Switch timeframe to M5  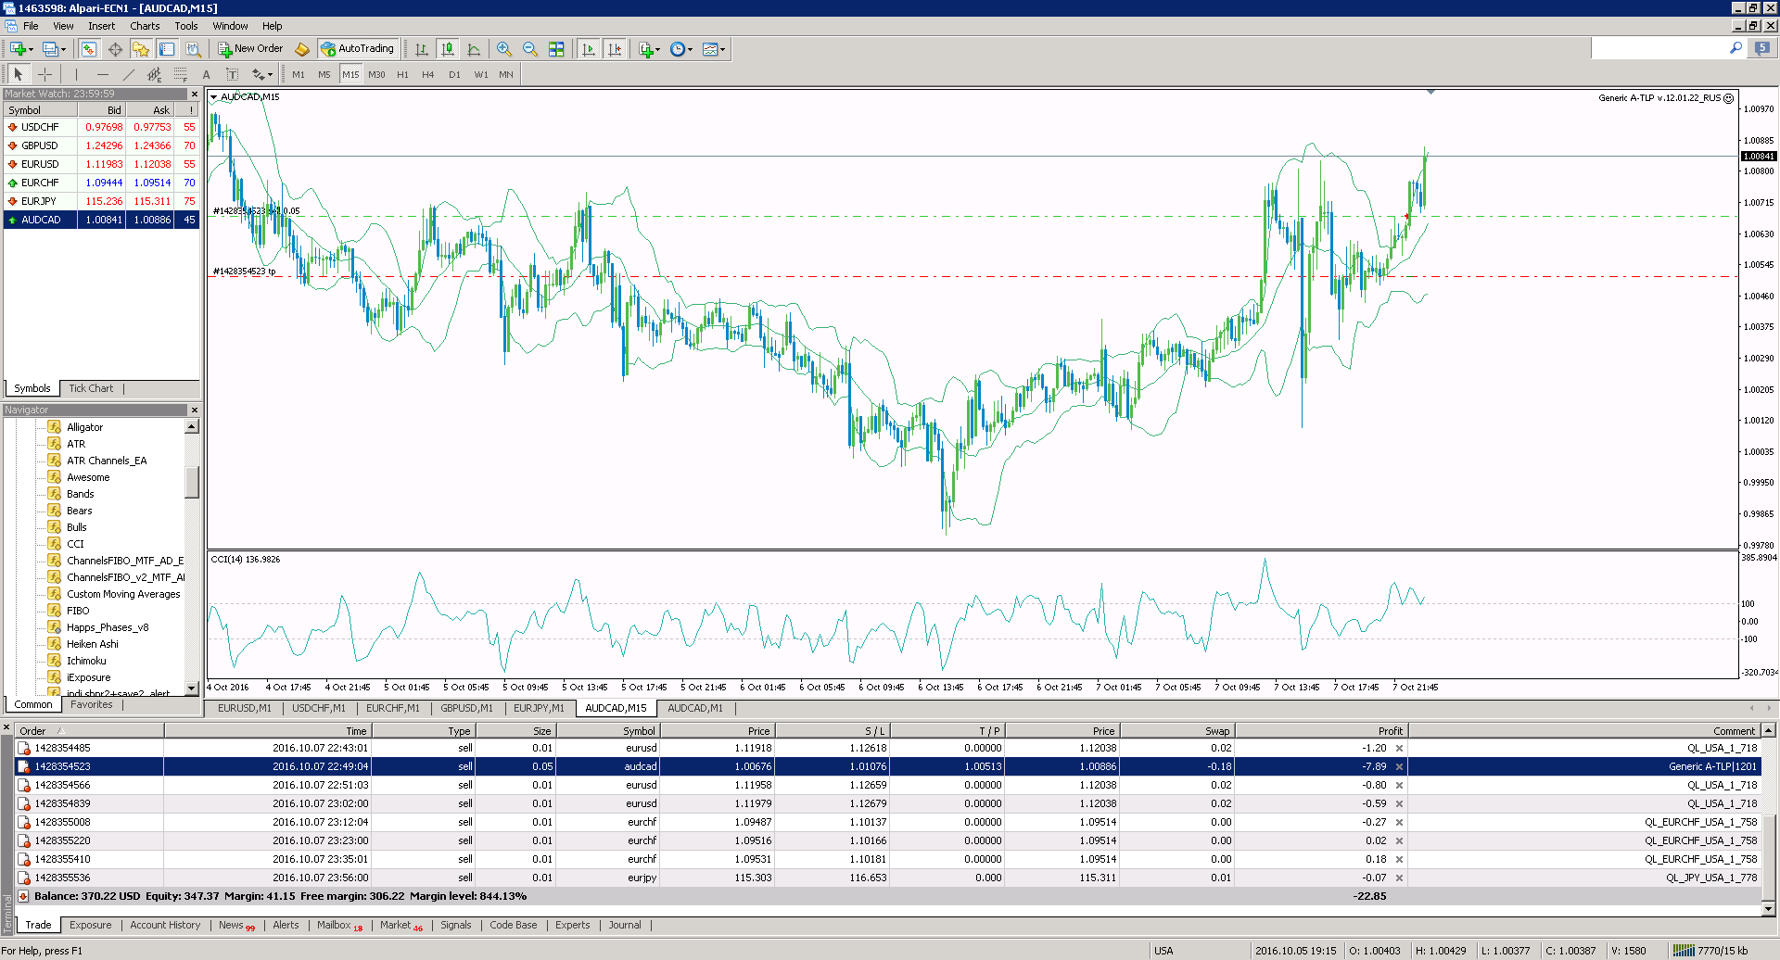(x=324, y=74)
